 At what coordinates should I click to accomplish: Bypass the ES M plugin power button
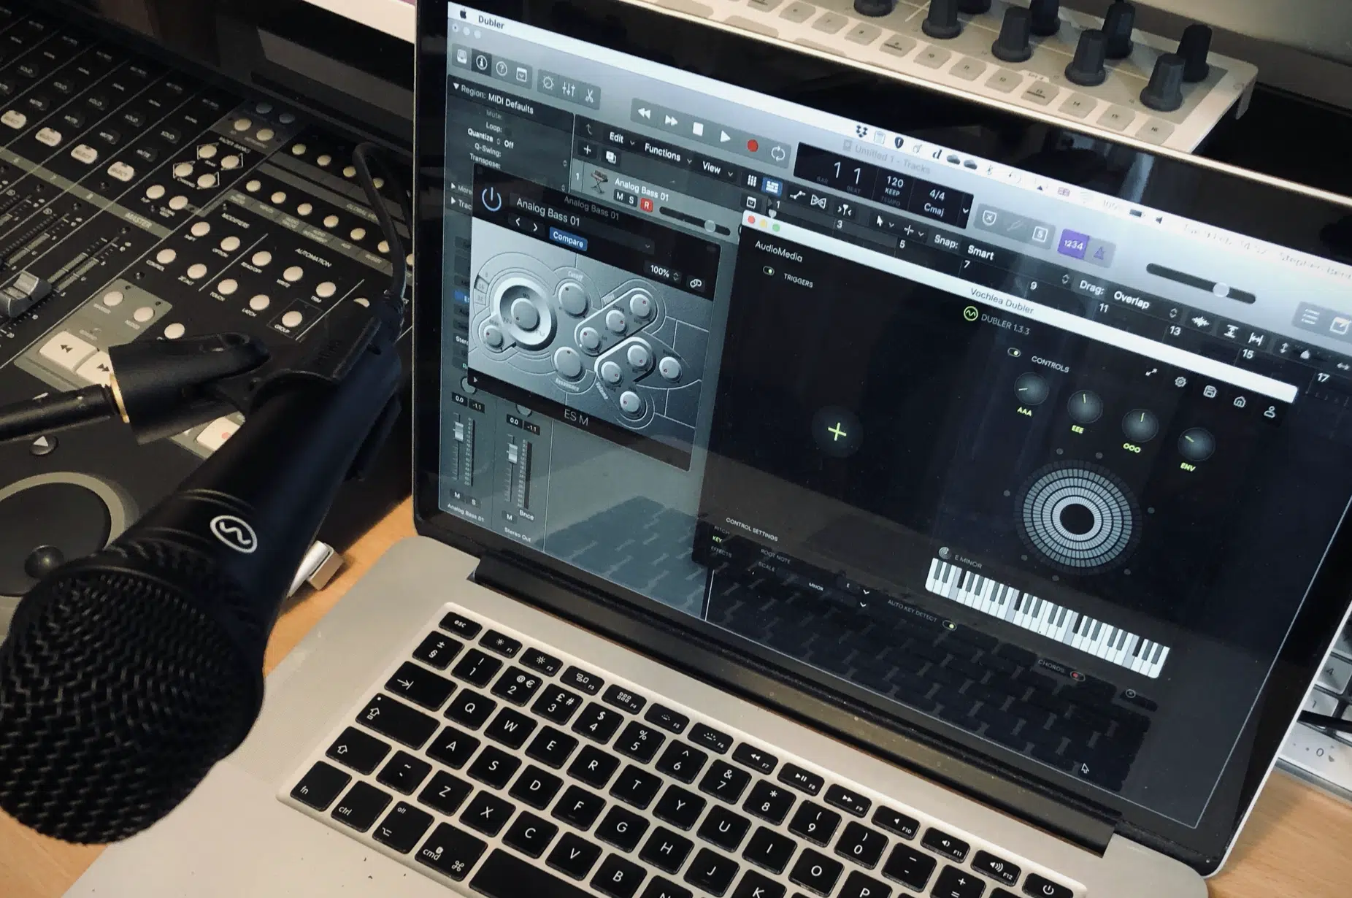(x=492, y=199)
